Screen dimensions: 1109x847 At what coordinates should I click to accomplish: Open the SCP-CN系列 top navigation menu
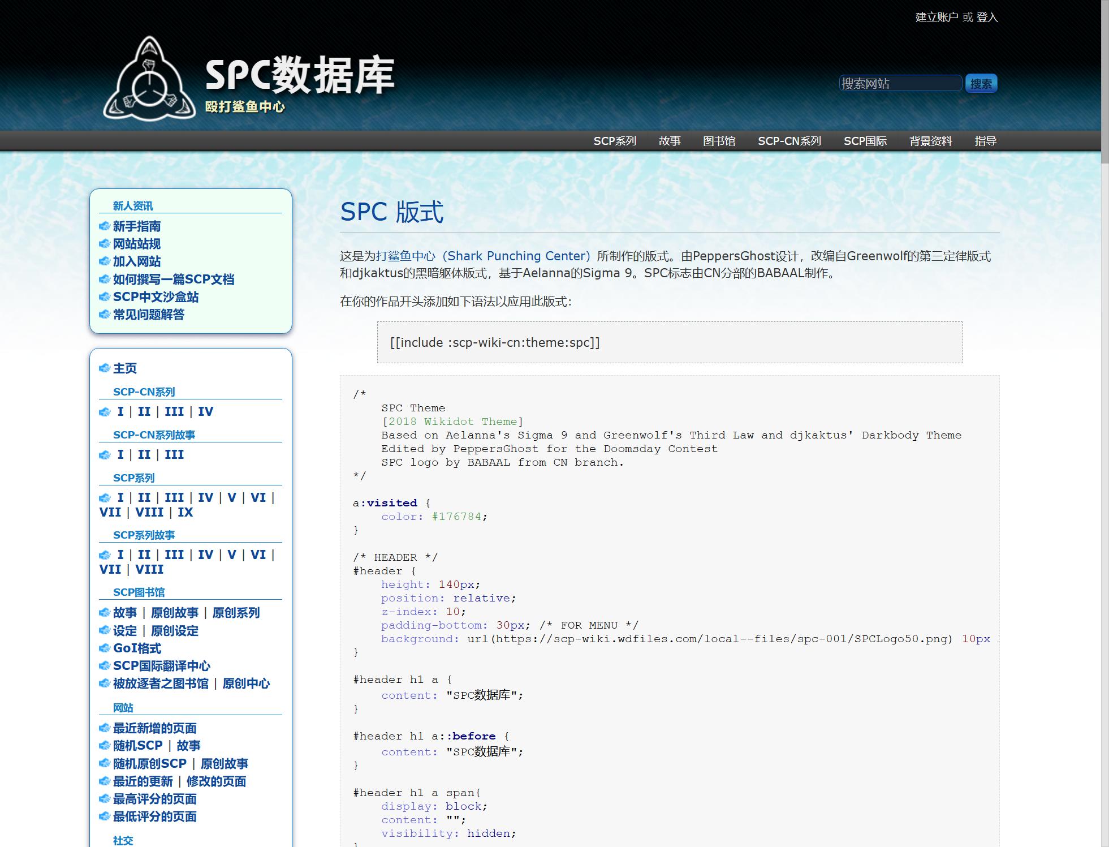789,141
